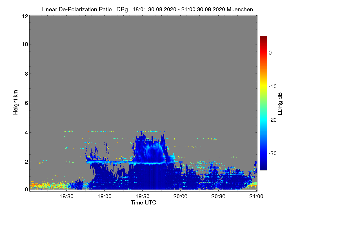
Task: Click the height axis label 10
Action: 25,44
